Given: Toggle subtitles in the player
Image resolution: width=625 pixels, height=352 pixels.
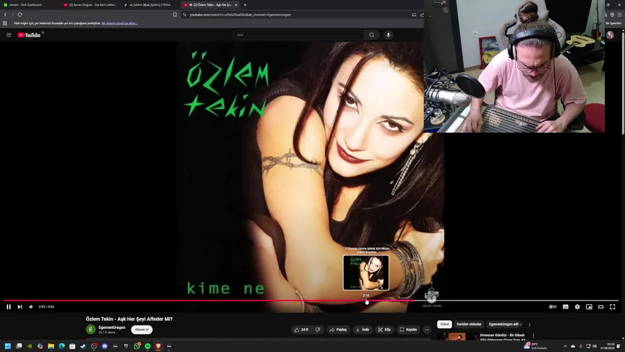Looking at the screenshot, I should (565, 307).
